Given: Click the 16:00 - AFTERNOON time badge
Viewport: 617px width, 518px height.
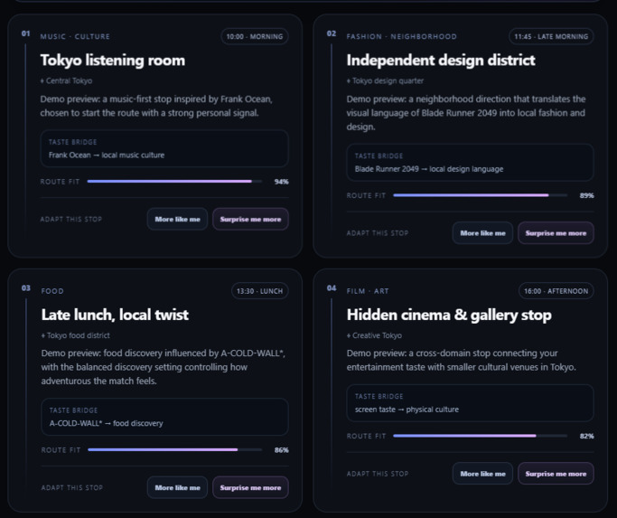Looking at the screenshot, I should [x=556, y=291].
